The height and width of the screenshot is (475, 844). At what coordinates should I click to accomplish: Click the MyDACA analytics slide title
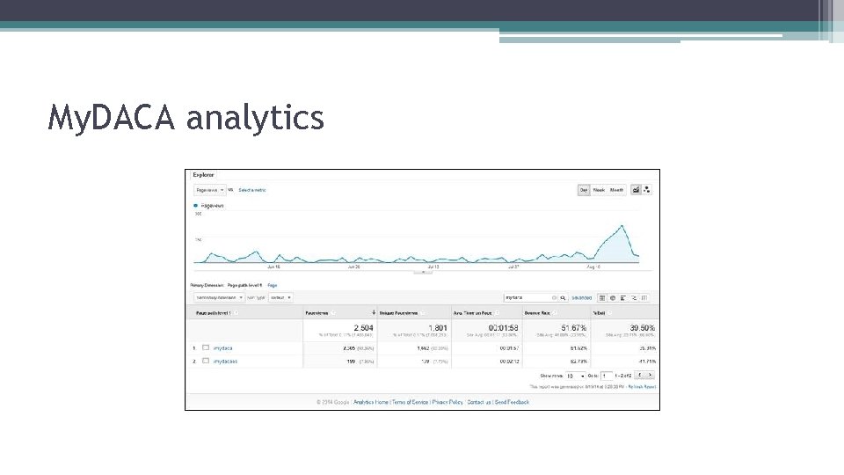186,117
